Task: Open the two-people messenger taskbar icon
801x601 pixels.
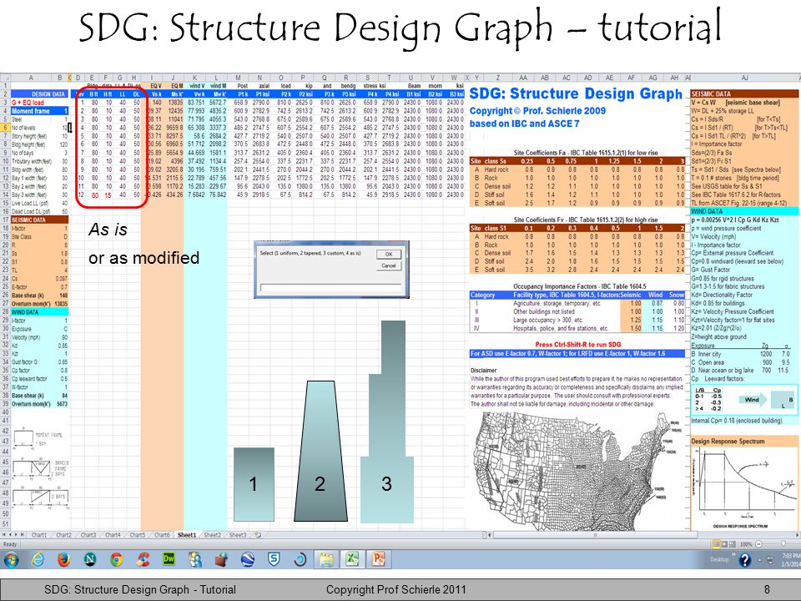Action: point(194,559)
